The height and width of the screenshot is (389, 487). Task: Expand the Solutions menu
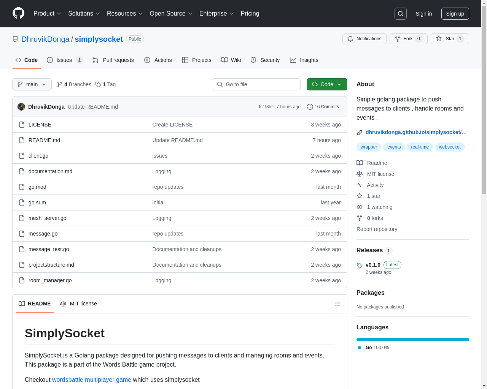point(84,14)
